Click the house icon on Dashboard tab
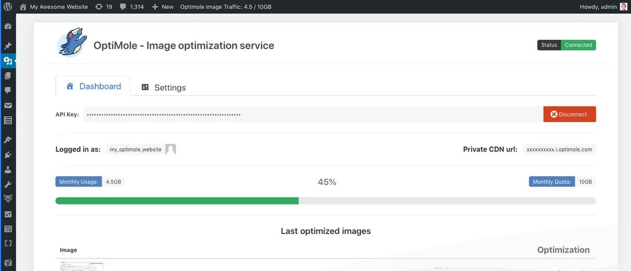This screenshot has width=631, height=271. click(70, 86)
